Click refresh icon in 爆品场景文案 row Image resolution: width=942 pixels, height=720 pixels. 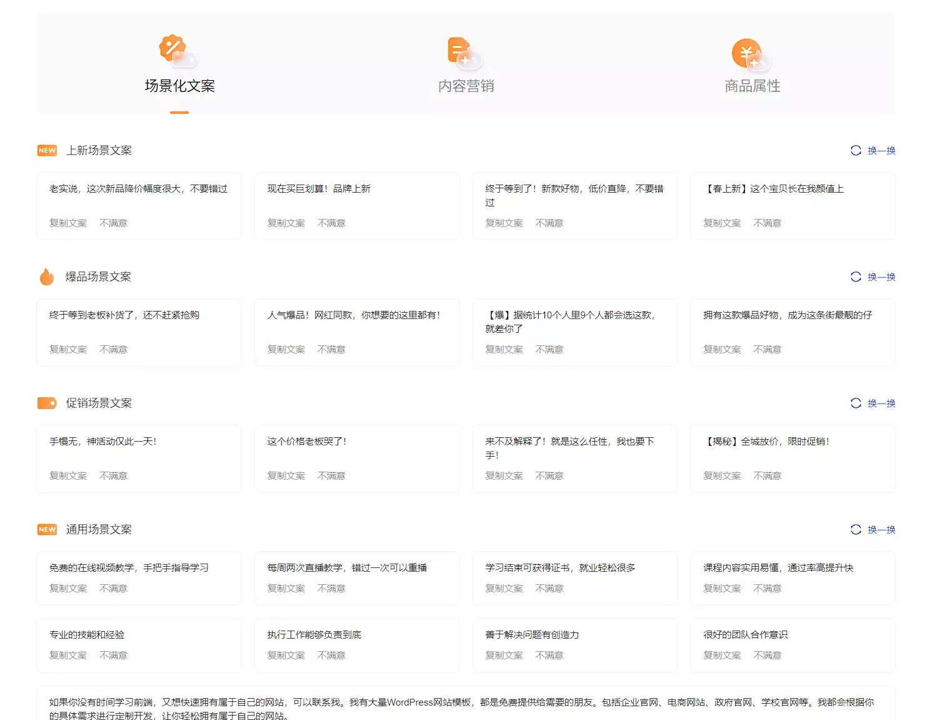[x=856, y=277]
